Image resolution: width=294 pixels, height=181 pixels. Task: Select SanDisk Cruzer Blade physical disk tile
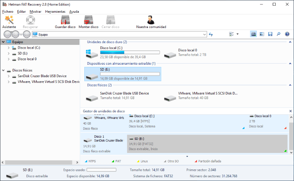[x=123, y=96]
